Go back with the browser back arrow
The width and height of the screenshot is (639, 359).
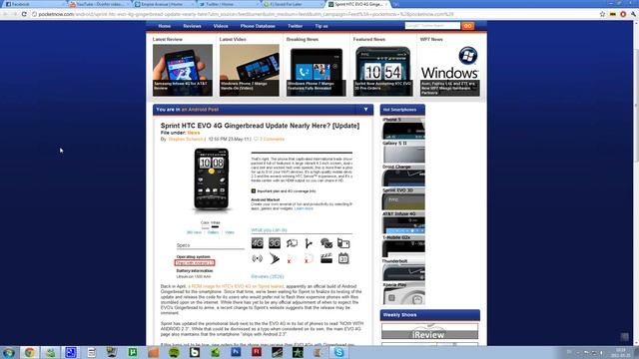point(5,14)
